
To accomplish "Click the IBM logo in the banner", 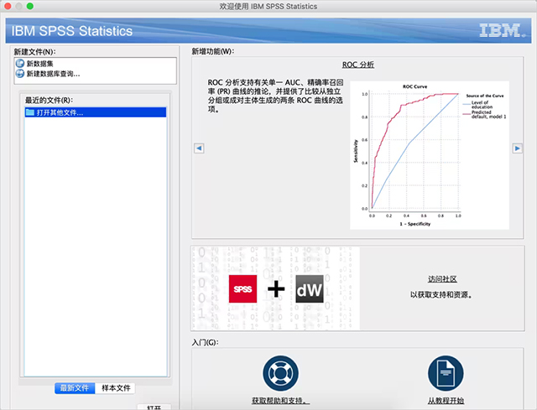I will click(502, 30).
